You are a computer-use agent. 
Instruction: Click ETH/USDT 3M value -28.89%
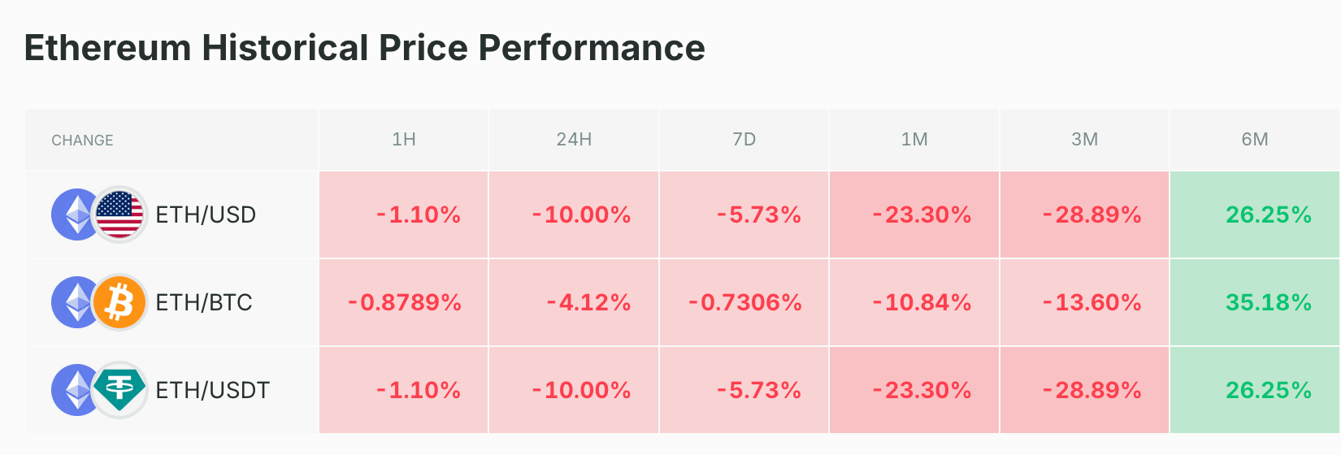point(1091,390)
